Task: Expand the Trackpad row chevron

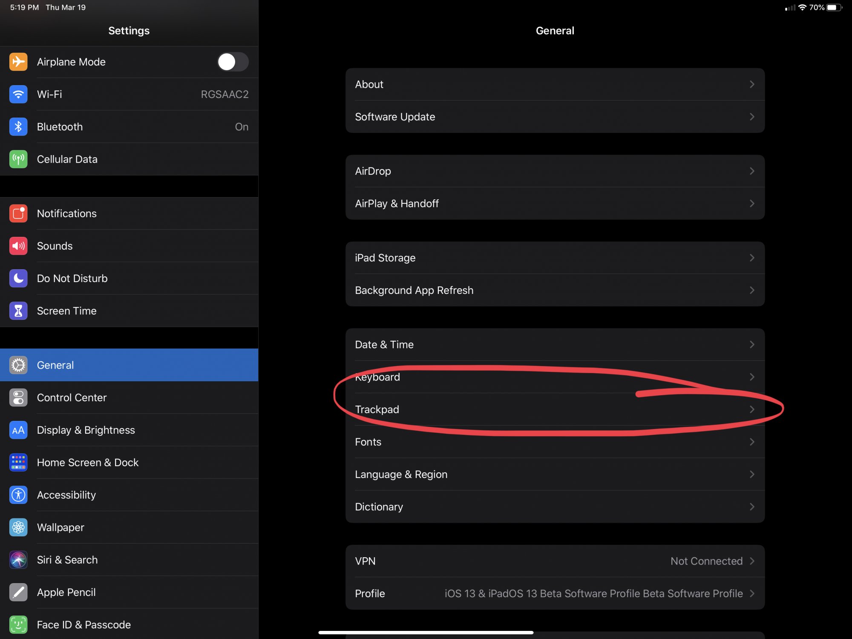Action: tap(752, 409)
